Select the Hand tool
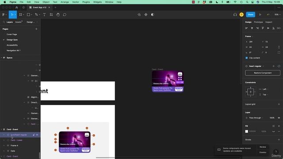 [58, 15]
